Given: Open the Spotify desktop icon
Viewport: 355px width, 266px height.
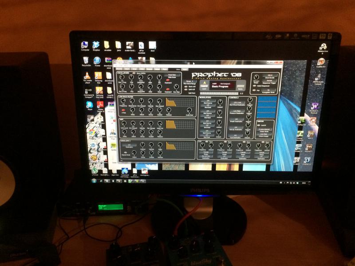Looking at the screenshot, I should (x=114, y=147).
